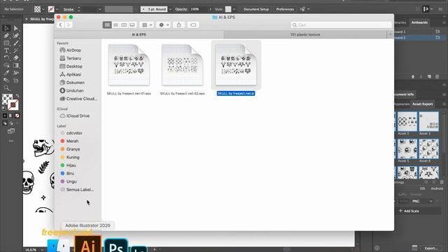
Task: Open the graphic Style dropdown
Action: tap(234, 9)
